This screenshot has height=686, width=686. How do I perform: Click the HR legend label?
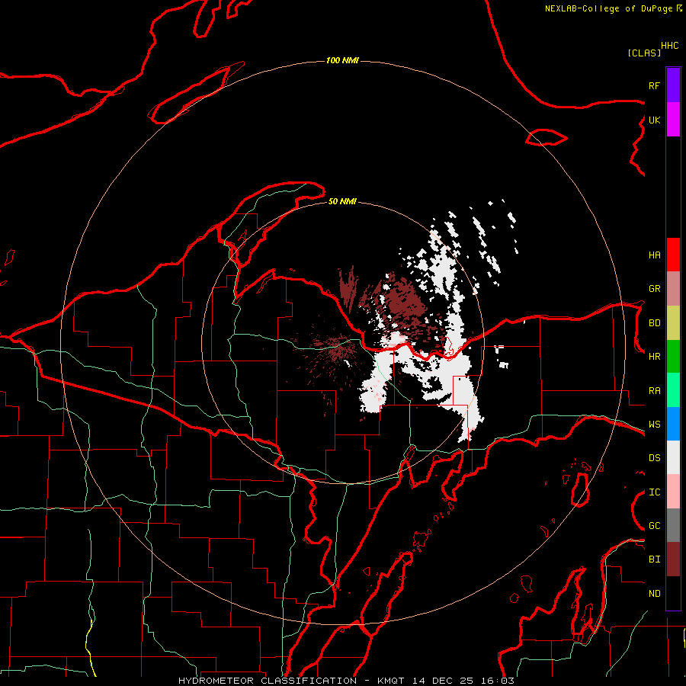pyautogui.click(x=654, y=357)
